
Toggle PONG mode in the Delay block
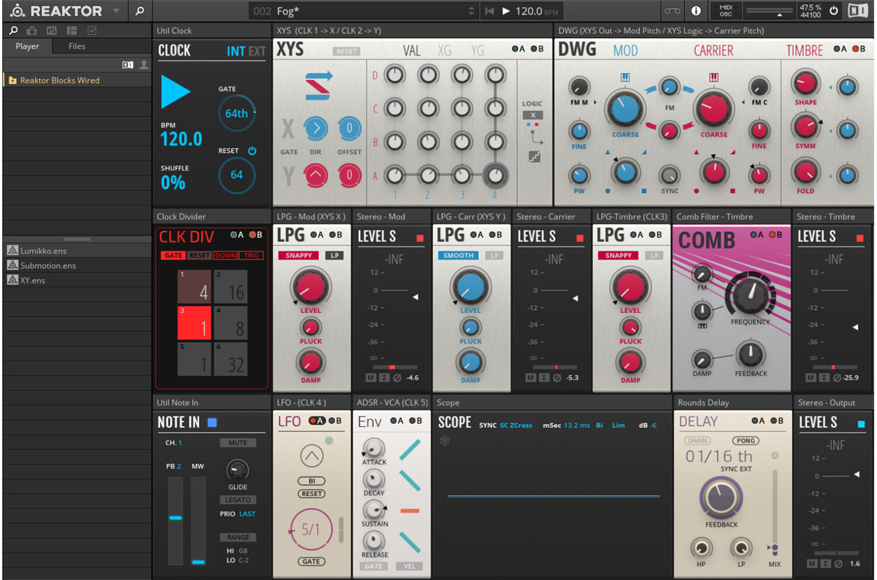[x=745, y=441]
